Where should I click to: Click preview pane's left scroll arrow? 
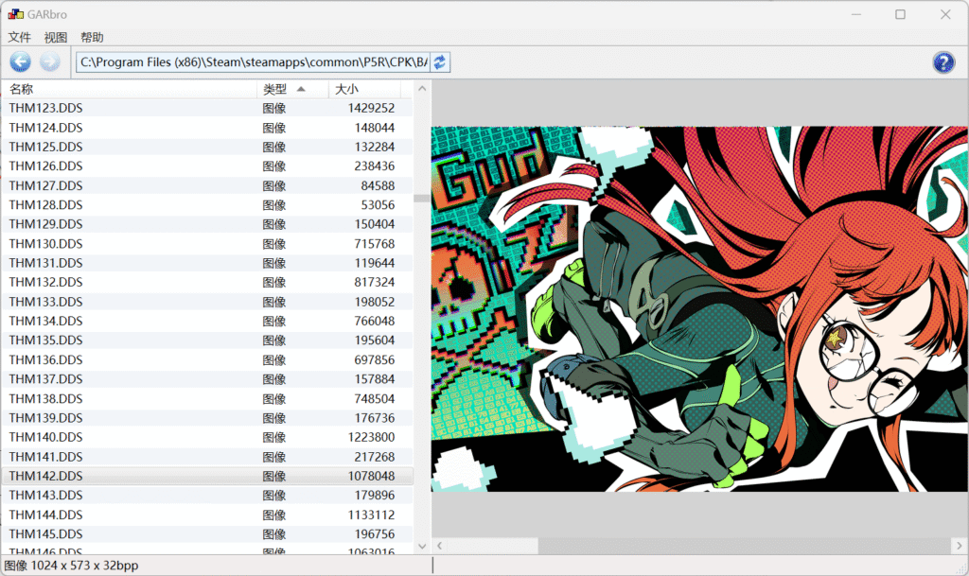click(x=439, y=546)
